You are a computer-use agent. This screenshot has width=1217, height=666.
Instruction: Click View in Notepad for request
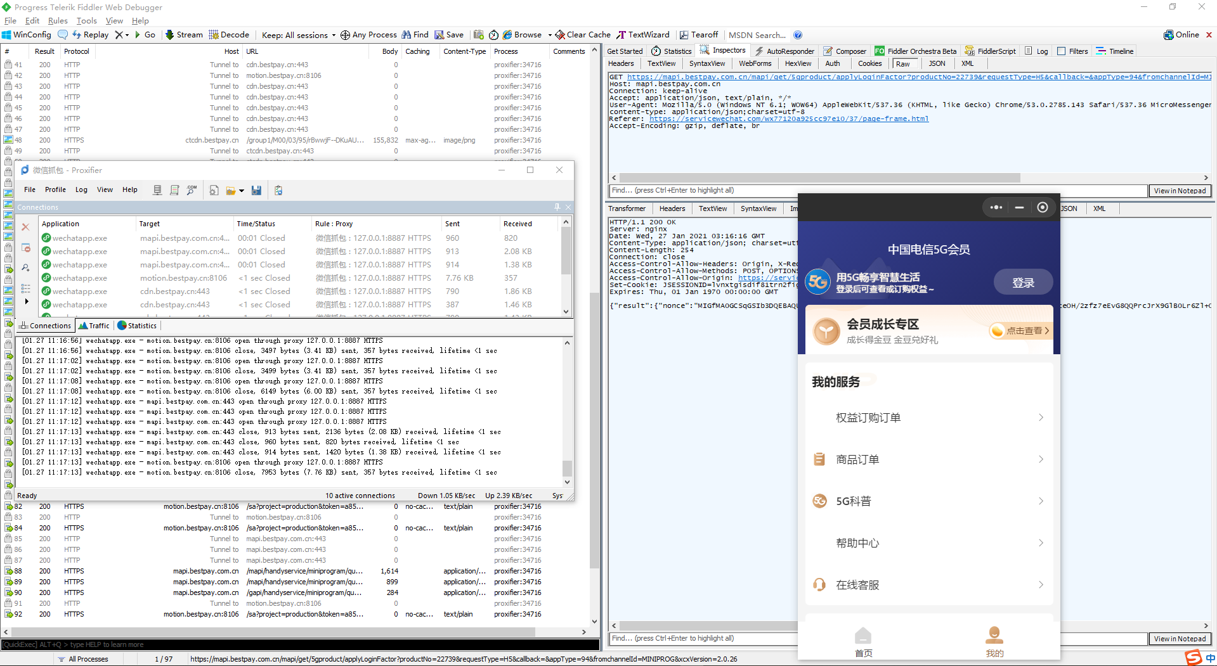[1180, 191]
